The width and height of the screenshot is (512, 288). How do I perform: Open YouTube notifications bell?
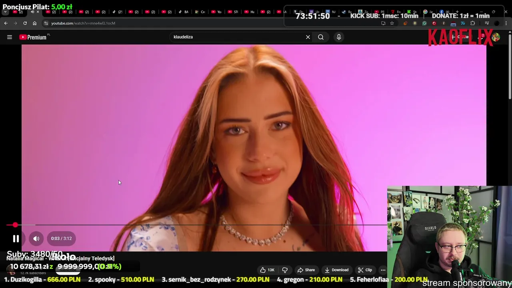[x=482, y=37]
